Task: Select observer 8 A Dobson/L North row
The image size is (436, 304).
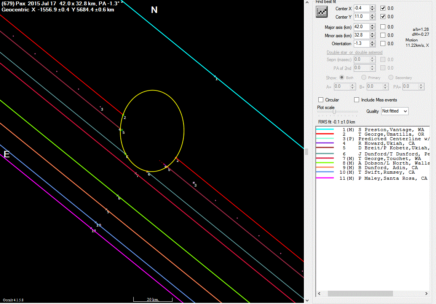Action: coord(373,163)
